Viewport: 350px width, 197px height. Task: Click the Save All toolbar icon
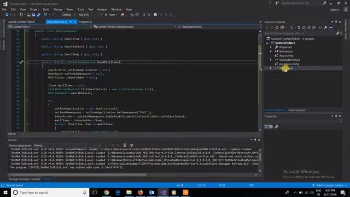(x=38, y=15)
